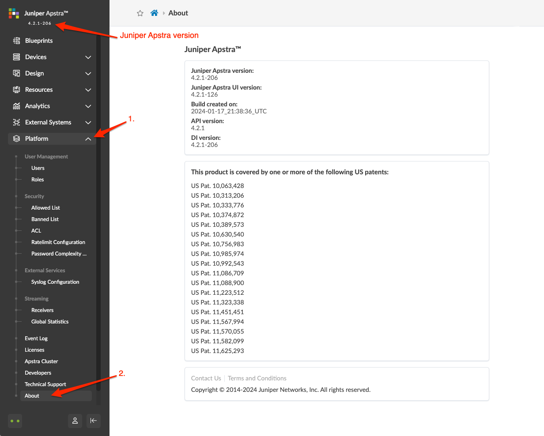This screenshot has width=544, height=436.
Task: Open the Users page
Action: click(38, 168)
